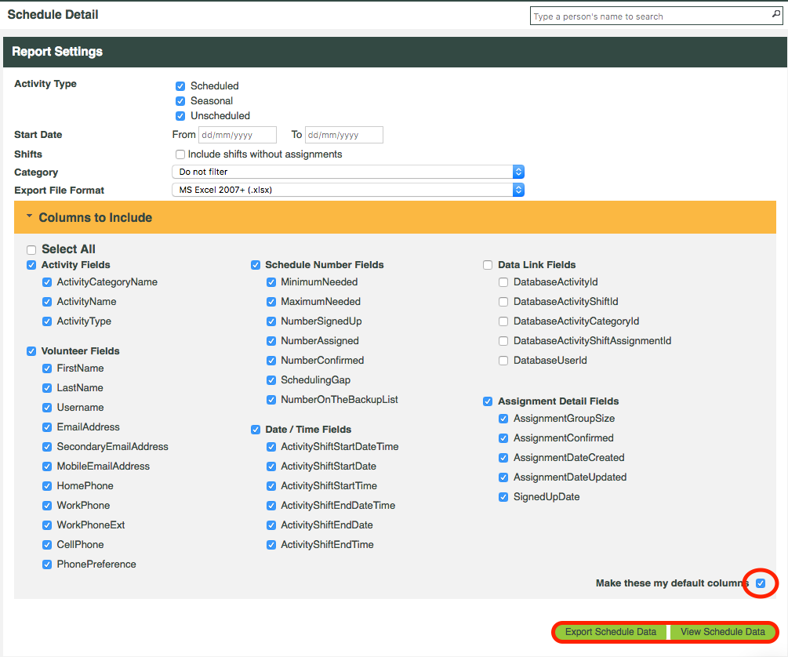Uncheck the Seasonal activity type
This screenshot has width=788, height=657.
tap(180, 101)
